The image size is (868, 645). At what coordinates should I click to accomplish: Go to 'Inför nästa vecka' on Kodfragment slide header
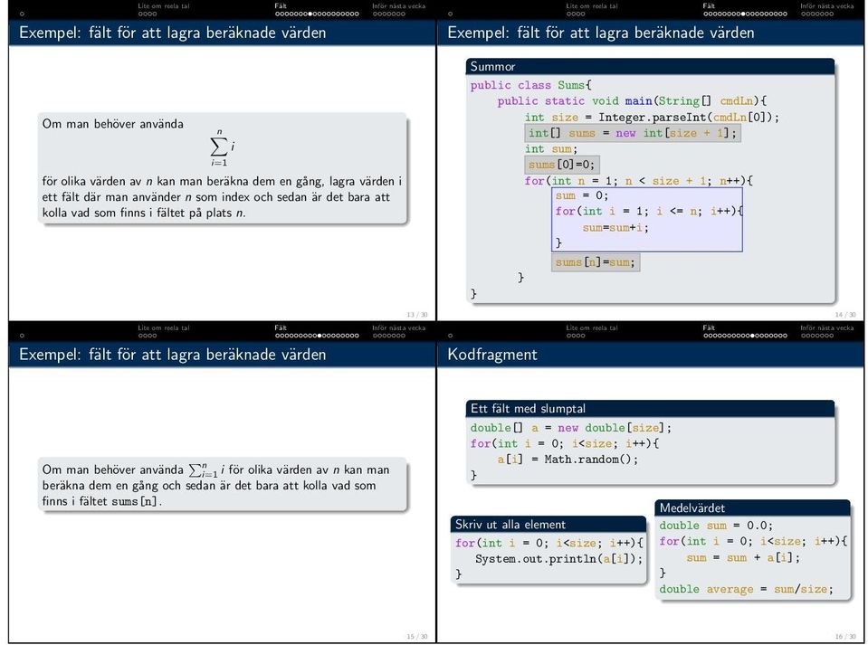tap(827, 328)
